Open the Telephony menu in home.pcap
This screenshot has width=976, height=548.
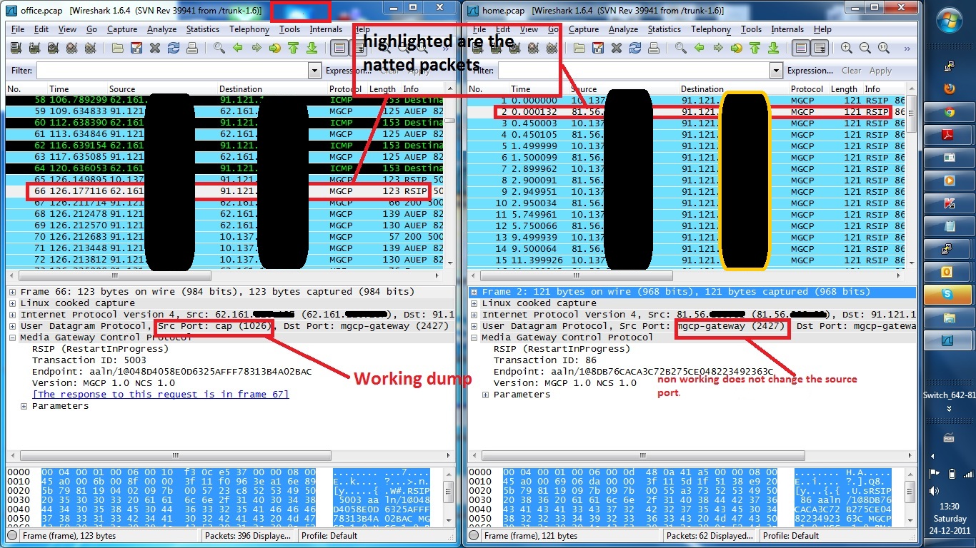pyautogui.click(x=711, y=29)
